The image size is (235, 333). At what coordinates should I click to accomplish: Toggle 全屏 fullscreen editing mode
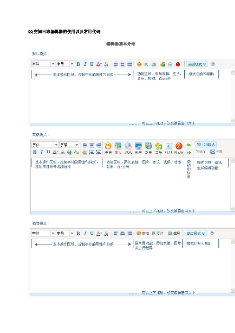coord(217,151)
